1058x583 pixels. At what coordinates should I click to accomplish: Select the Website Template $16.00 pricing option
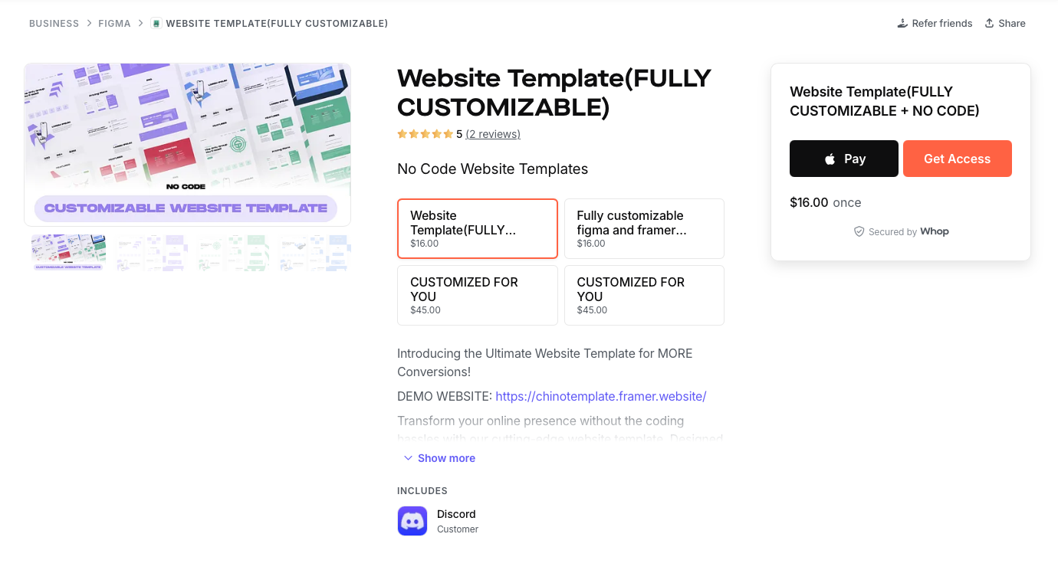click(477, 228)
